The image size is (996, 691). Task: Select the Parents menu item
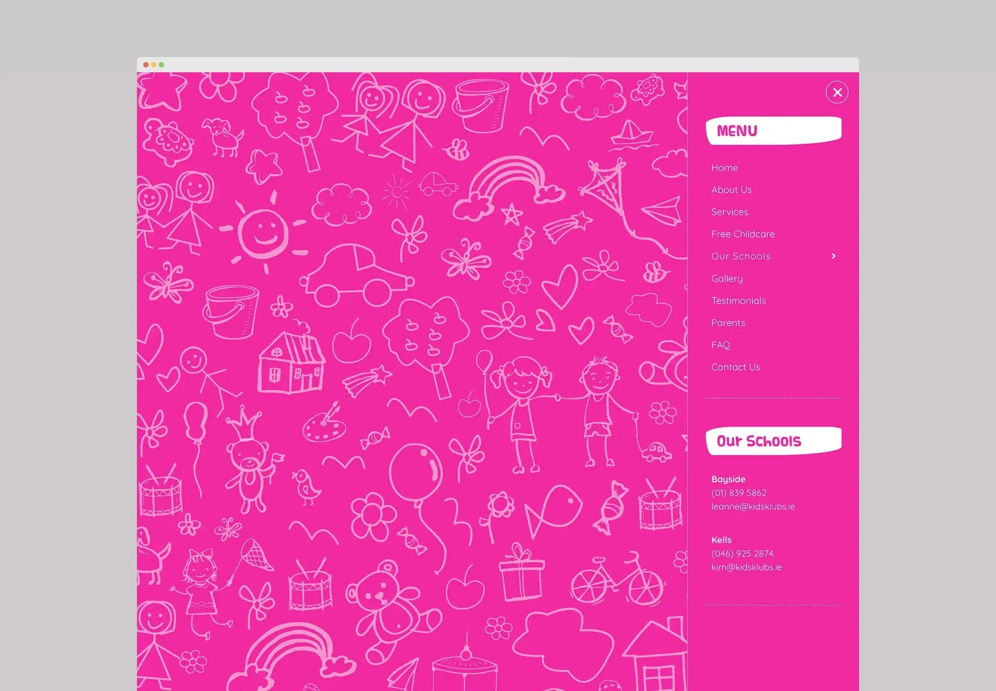click(728, 322)
